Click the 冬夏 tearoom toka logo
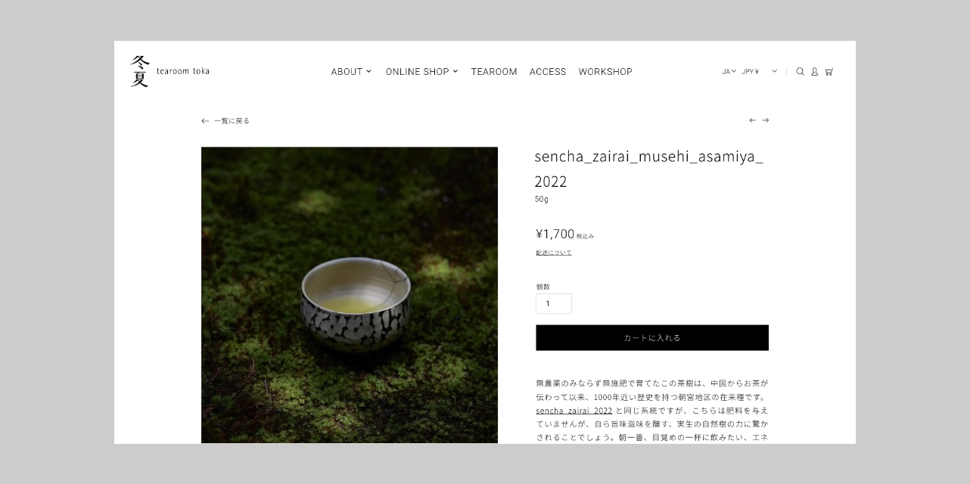The image size is (970, 484). pos(170,71)
